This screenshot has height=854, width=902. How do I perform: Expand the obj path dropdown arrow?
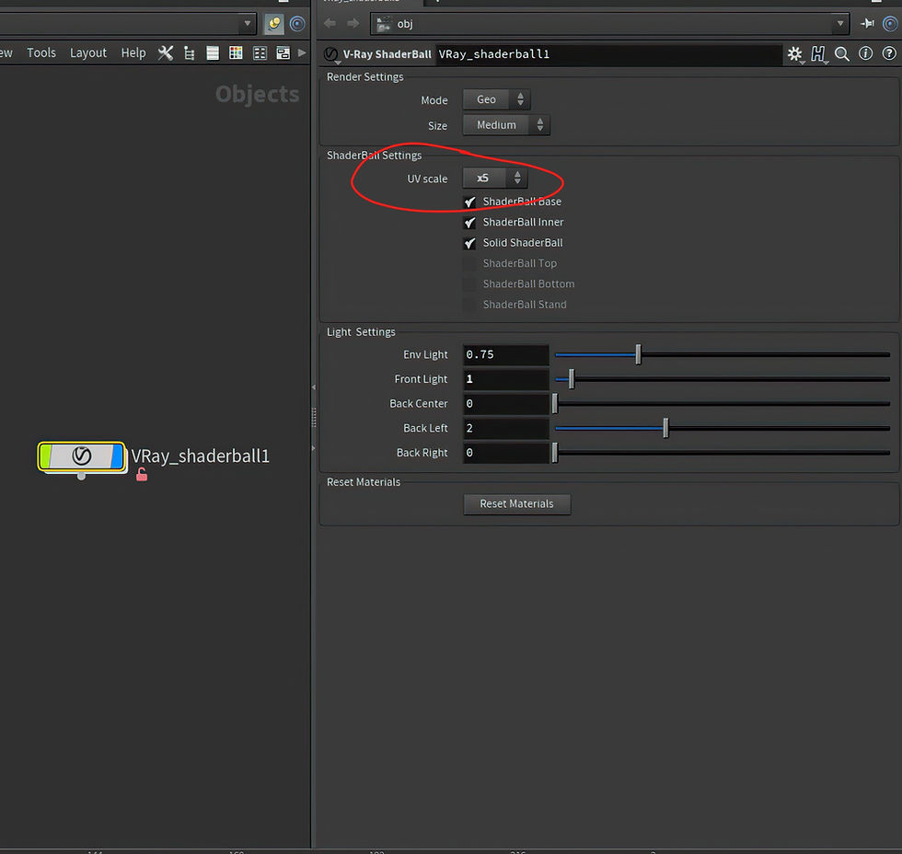tap(839, 24)
